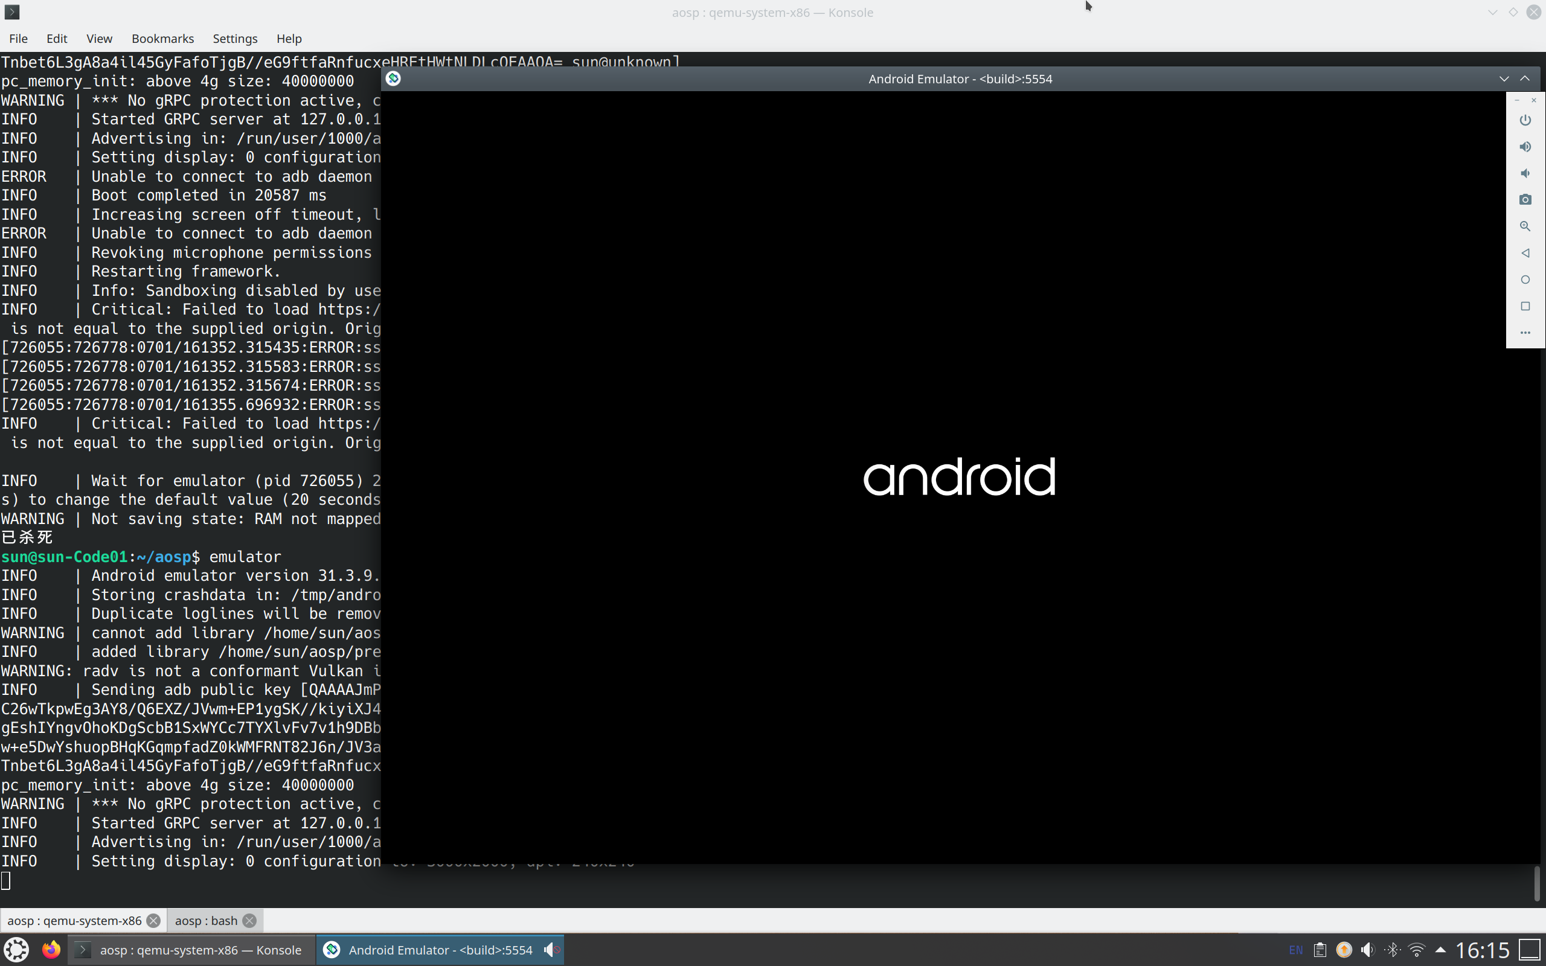Activate the Konsole taskbar entry

191,950
